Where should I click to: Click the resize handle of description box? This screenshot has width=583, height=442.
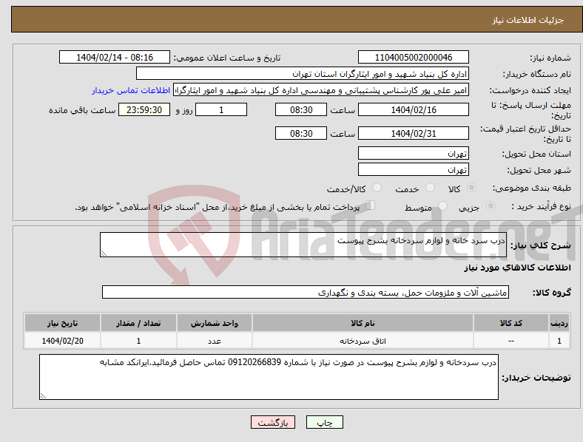point(104,254)
